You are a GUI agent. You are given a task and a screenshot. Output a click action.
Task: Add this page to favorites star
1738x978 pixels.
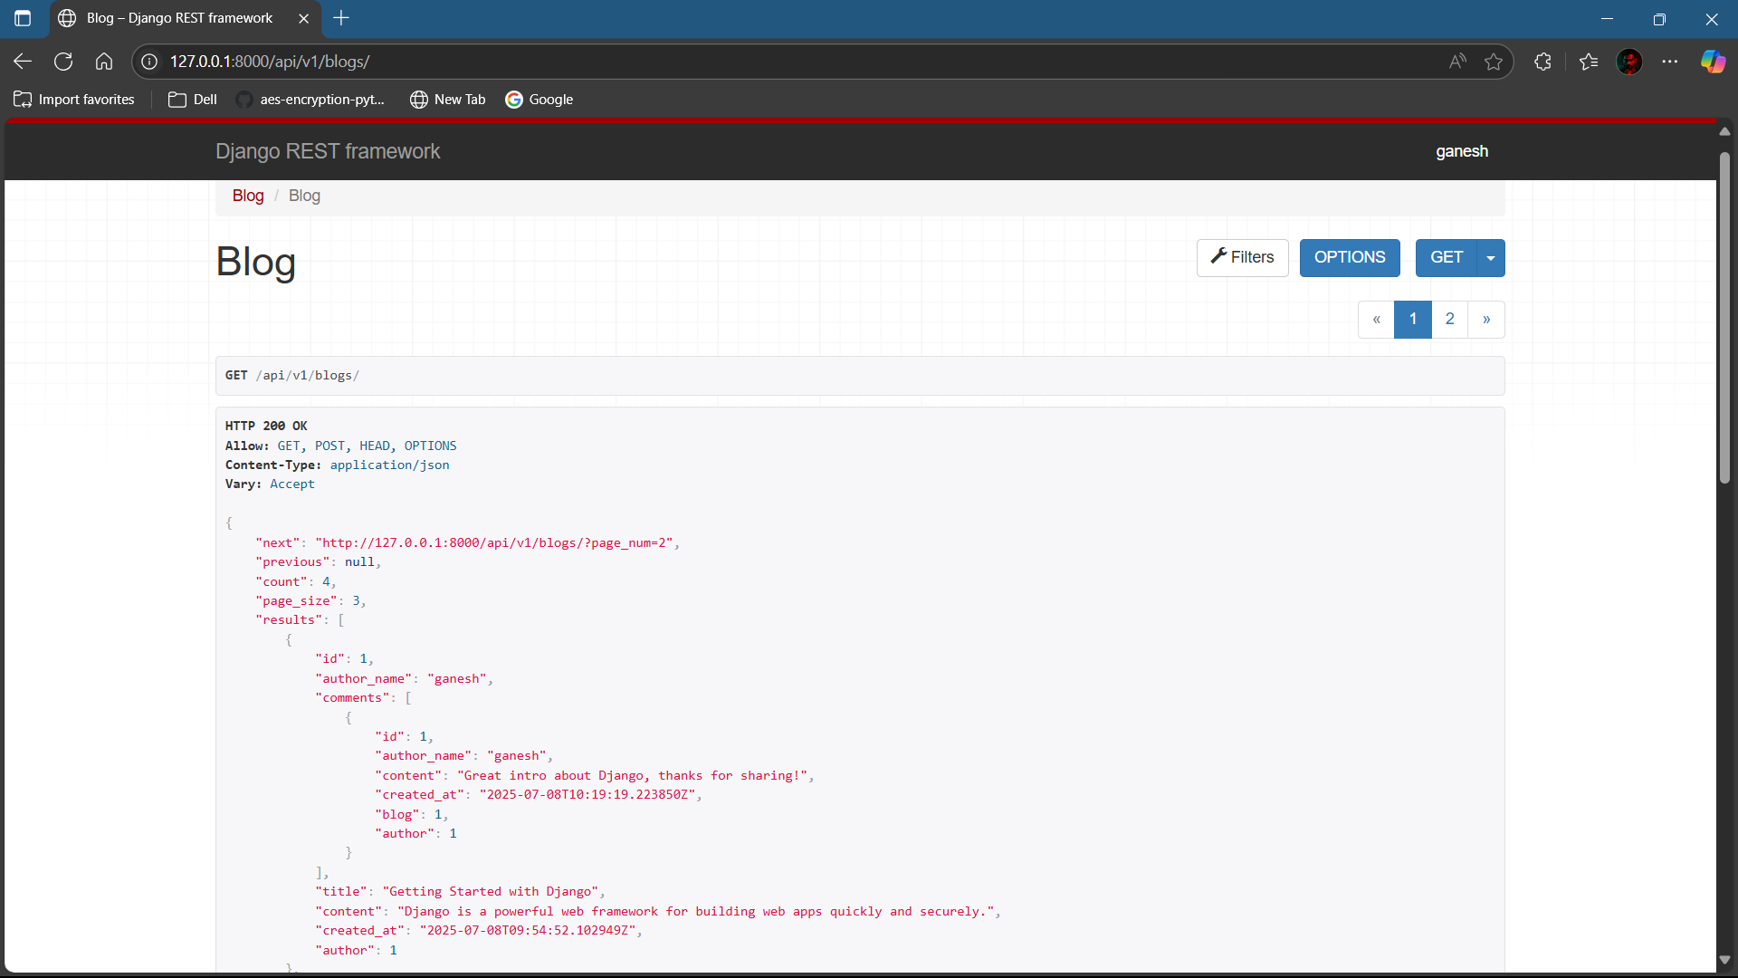tap(1494, 62)
